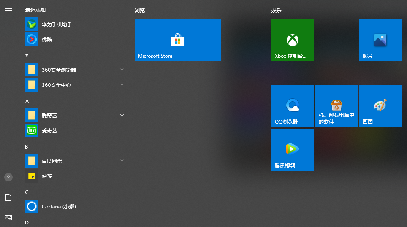Viewport: 407px width, 227px height.
Task: Click the hamburger menu at top-left
Action: pos(8,10)
